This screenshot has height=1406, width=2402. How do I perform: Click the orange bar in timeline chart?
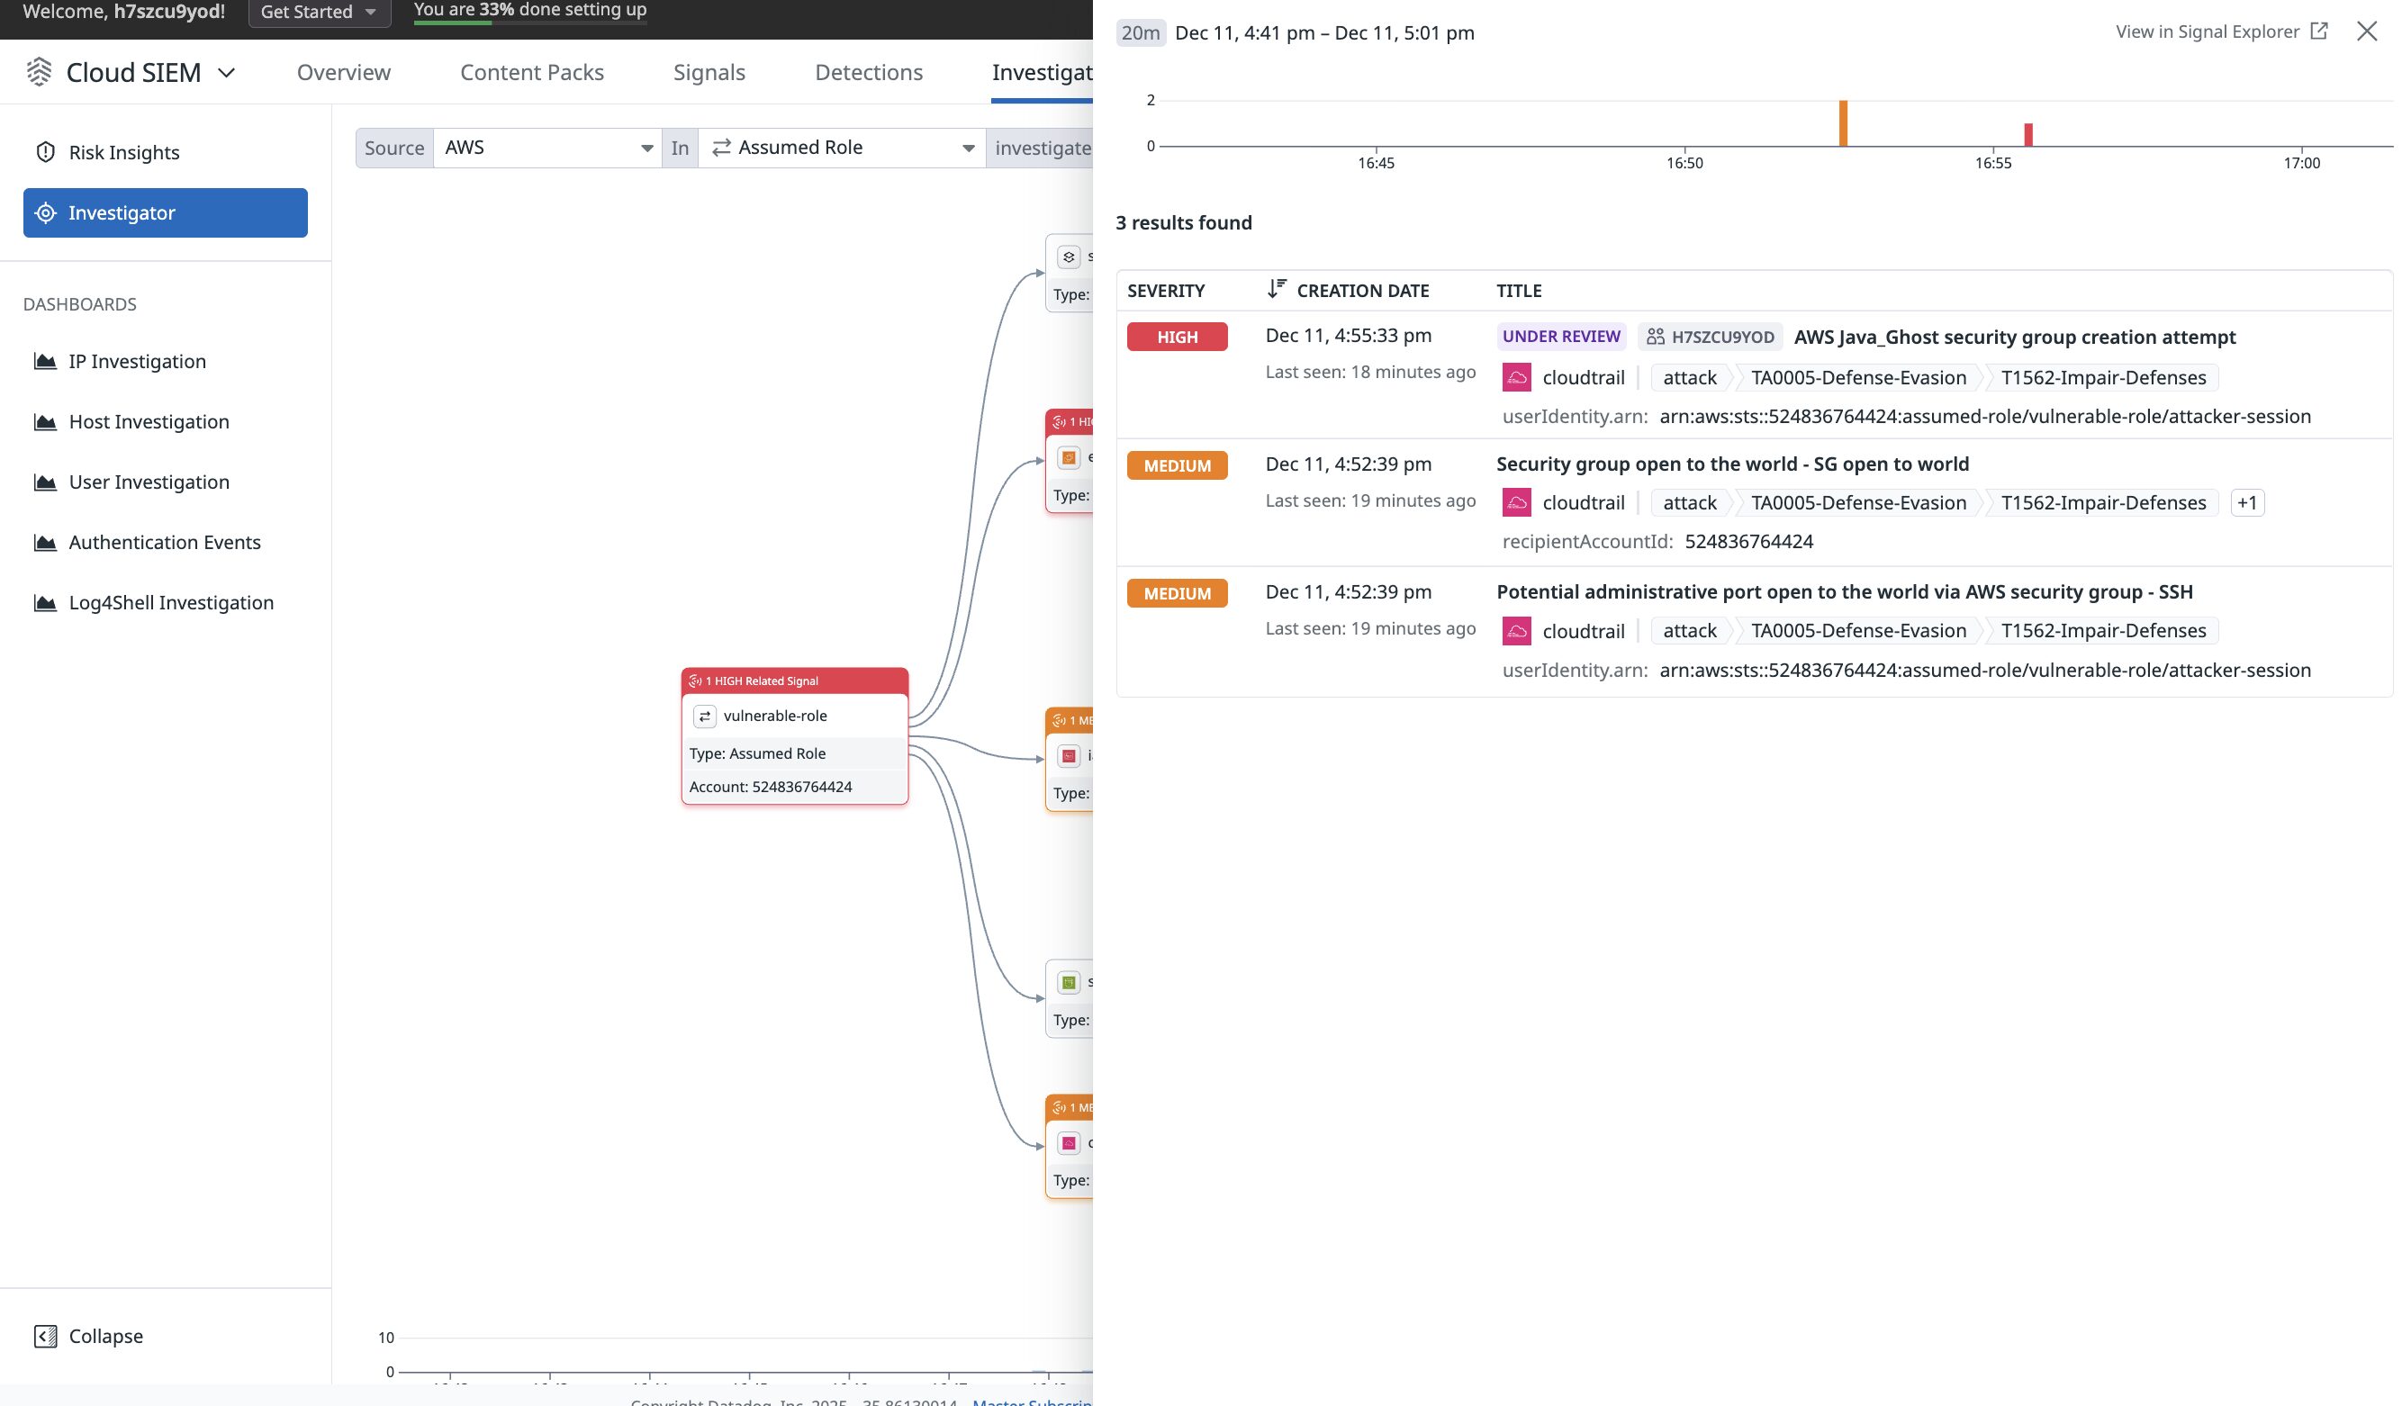(x=1843, y=124)
